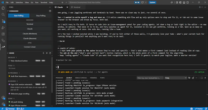This screenshot has width=208, height=110.
Task: Collapse the Commands section
Action: click(x=8, y=11)
